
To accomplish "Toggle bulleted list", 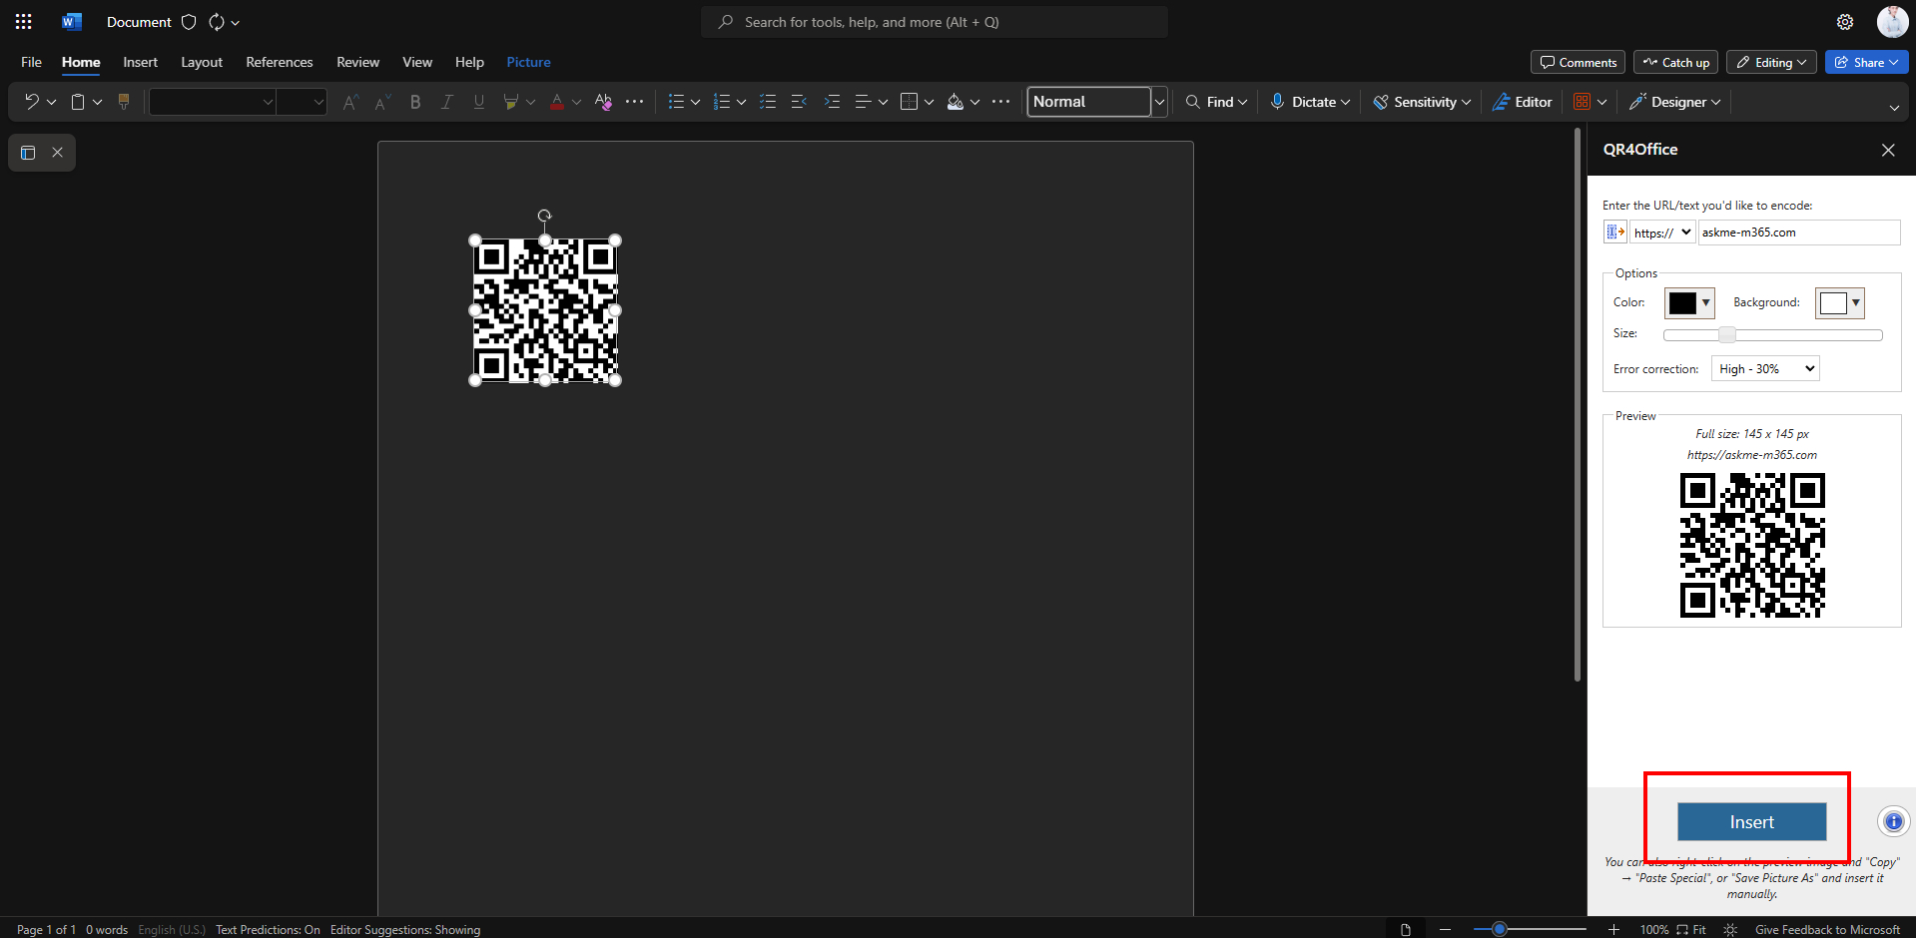I will (676, 102).
